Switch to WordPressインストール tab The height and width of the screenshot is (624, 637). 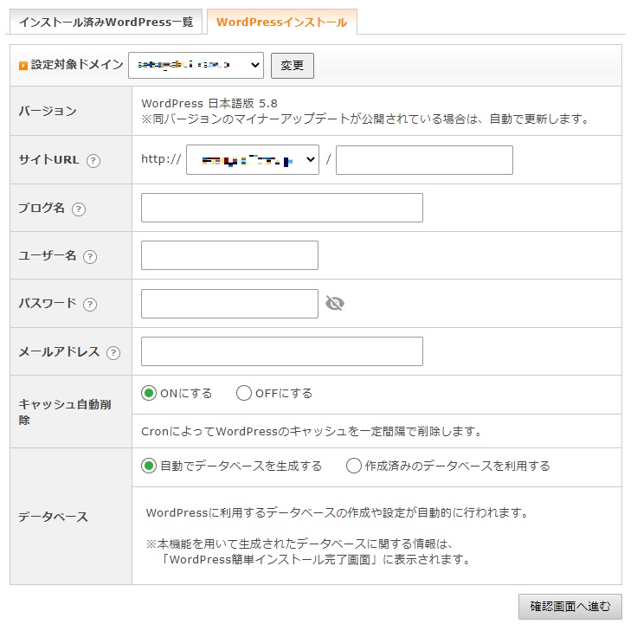(x=282, y=22)
